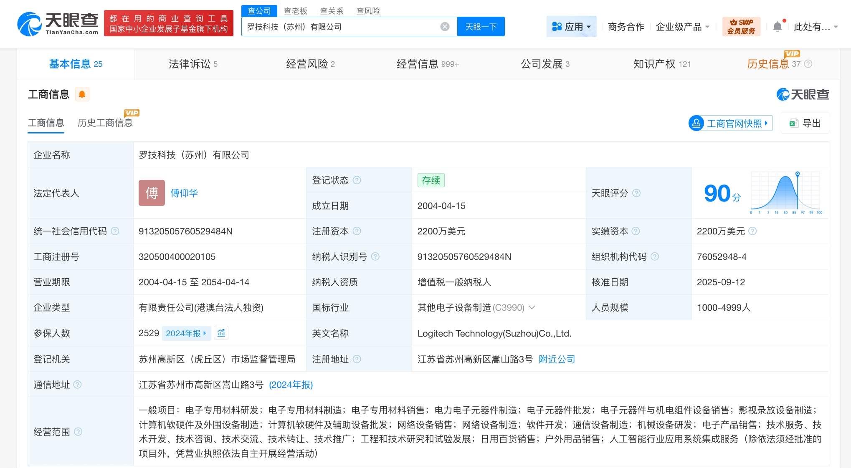Select the 查关系 search mode
851x468 pixels.
point(332,11)
